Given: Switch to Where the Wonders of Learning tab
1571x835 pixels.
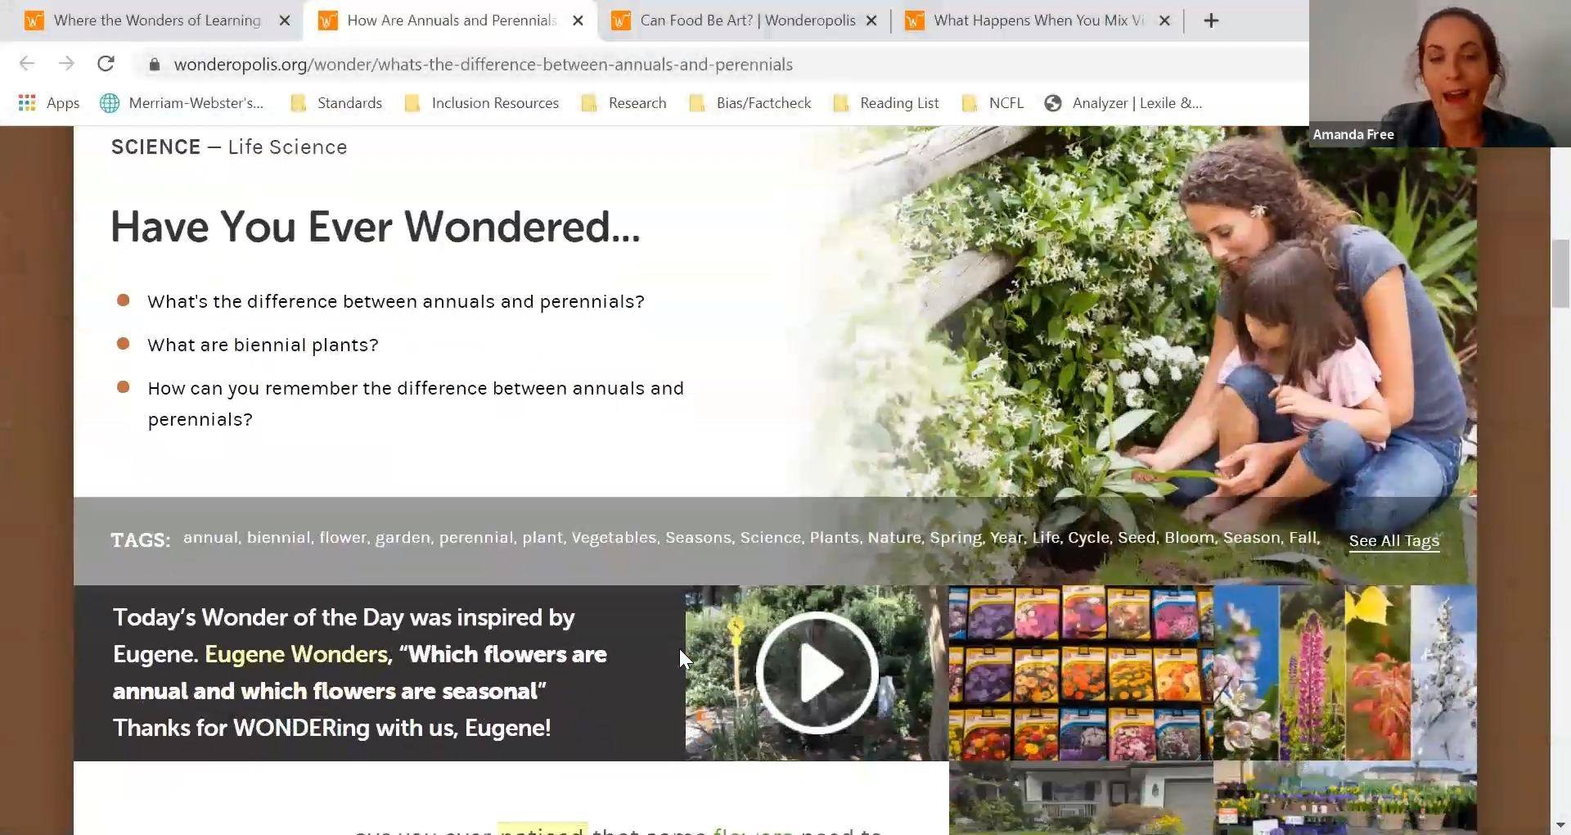Looking at the screenshot, I should click(155, 20).
